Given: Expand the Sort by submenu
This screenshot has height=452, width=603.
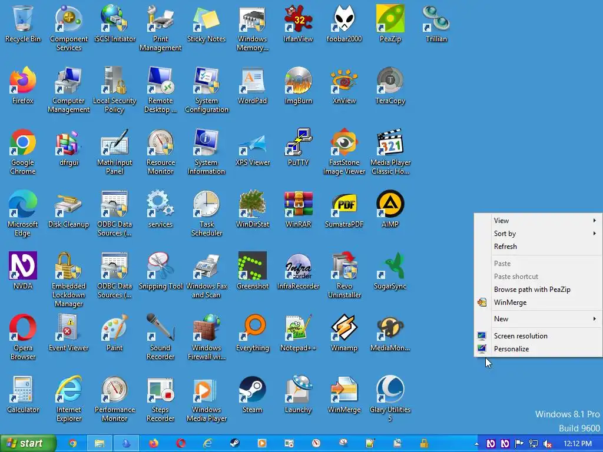Looking at the screenshot, I should click(538, 234).
